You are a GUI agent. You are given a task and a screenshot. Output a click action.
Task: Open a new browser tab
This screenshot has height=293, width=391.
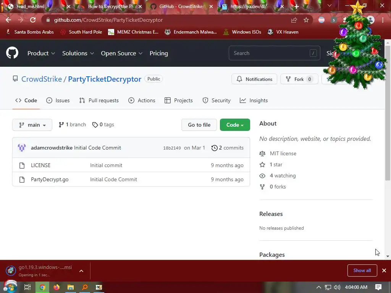click(x=296, y=6)
